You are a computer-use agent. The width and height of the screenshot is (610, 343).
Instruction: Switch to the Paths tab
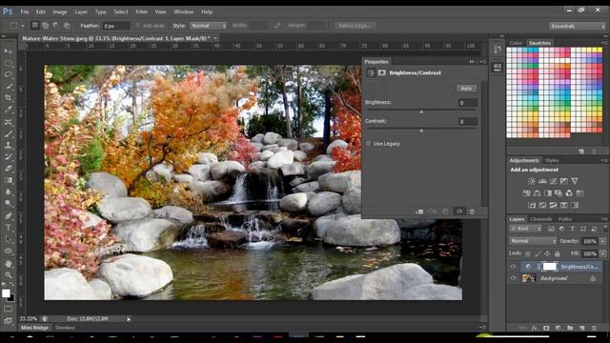pyautogui.click(x=565, y=219)
